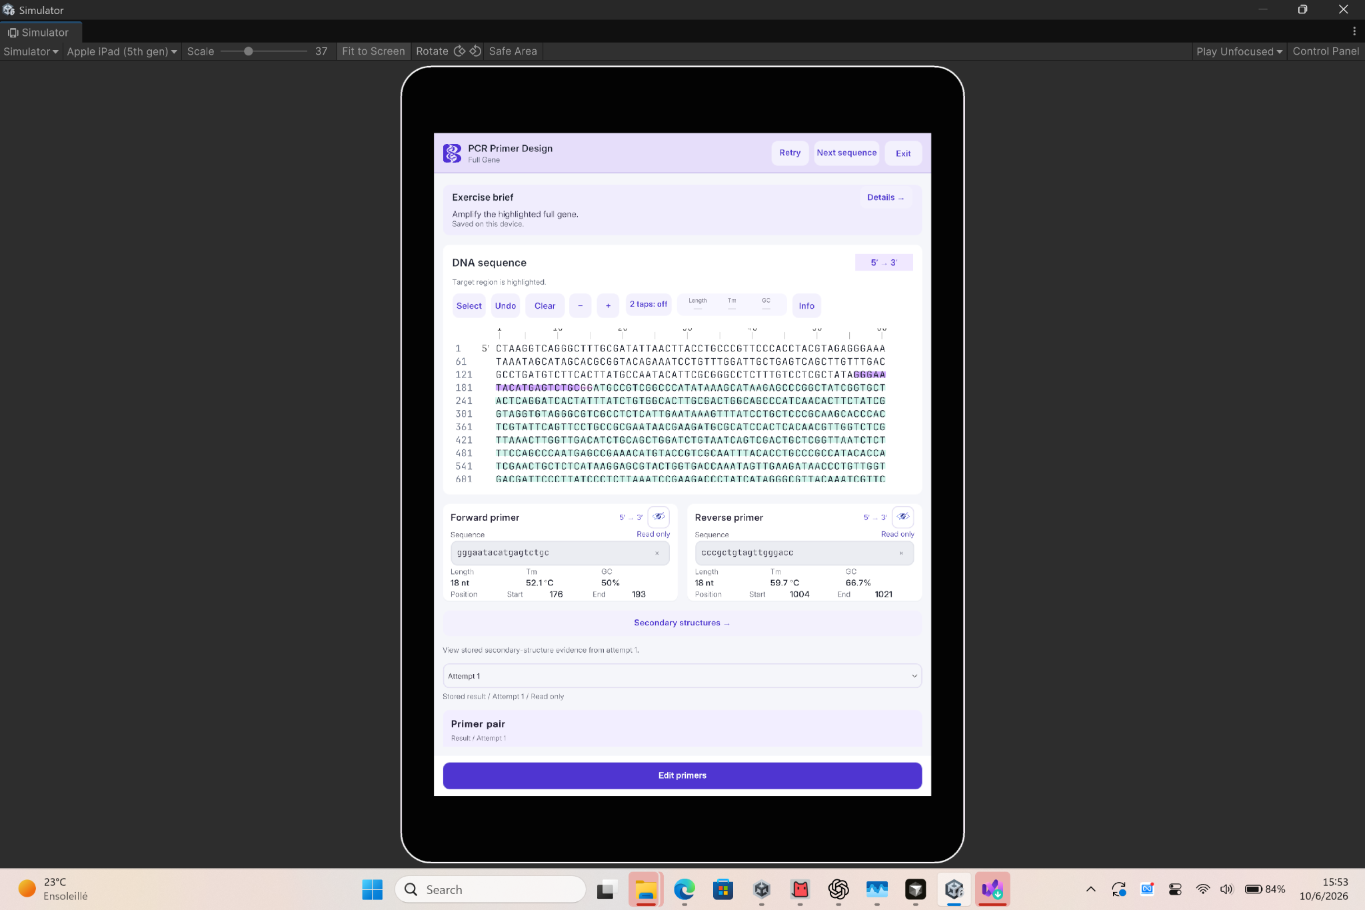
Task: Open Task View icon in taskbar
Action: [x=607, y=889]
